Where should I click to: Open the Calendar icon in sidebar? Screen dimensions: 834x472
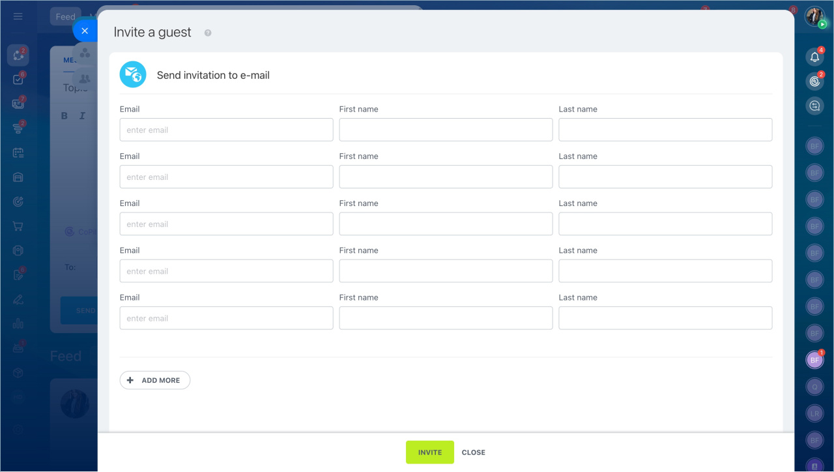[x=18, y=153]
